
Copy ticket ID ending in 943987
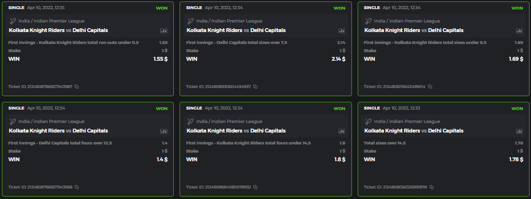[x=76, y=87]
